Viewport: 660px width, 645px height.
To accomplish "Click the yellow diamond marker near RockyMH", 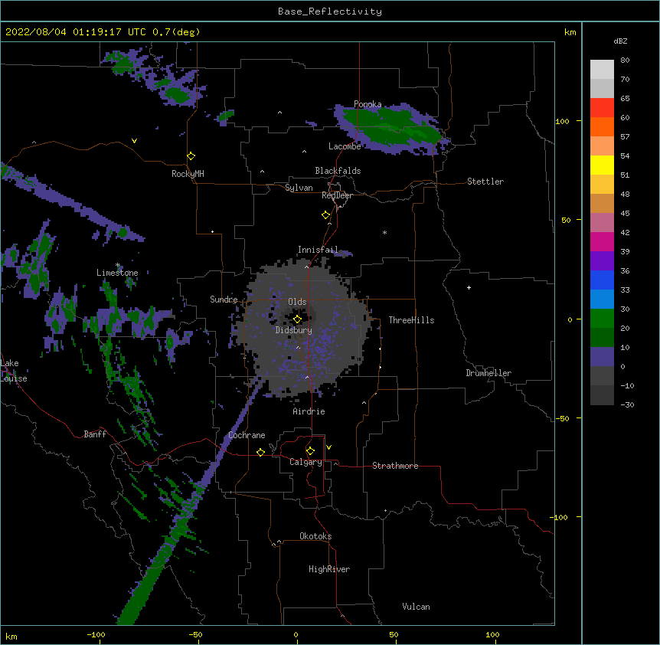I will (191, 156).
